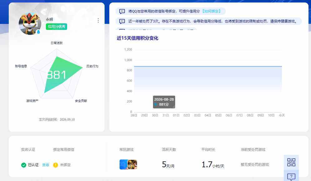This screenshot has width=311, height=181.
Task: Click the message icon beside penalty notice
Action: 122,21
